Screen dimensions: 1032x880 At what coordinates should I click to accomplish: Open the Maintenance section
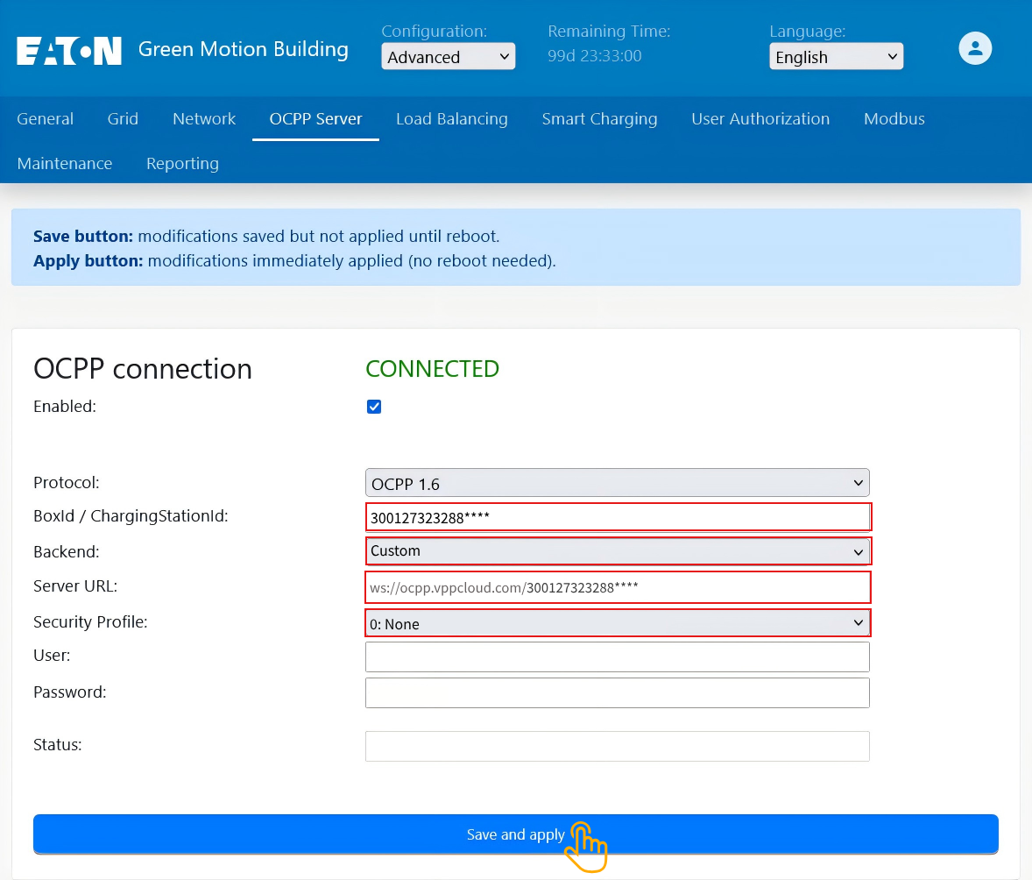(65, 163)
